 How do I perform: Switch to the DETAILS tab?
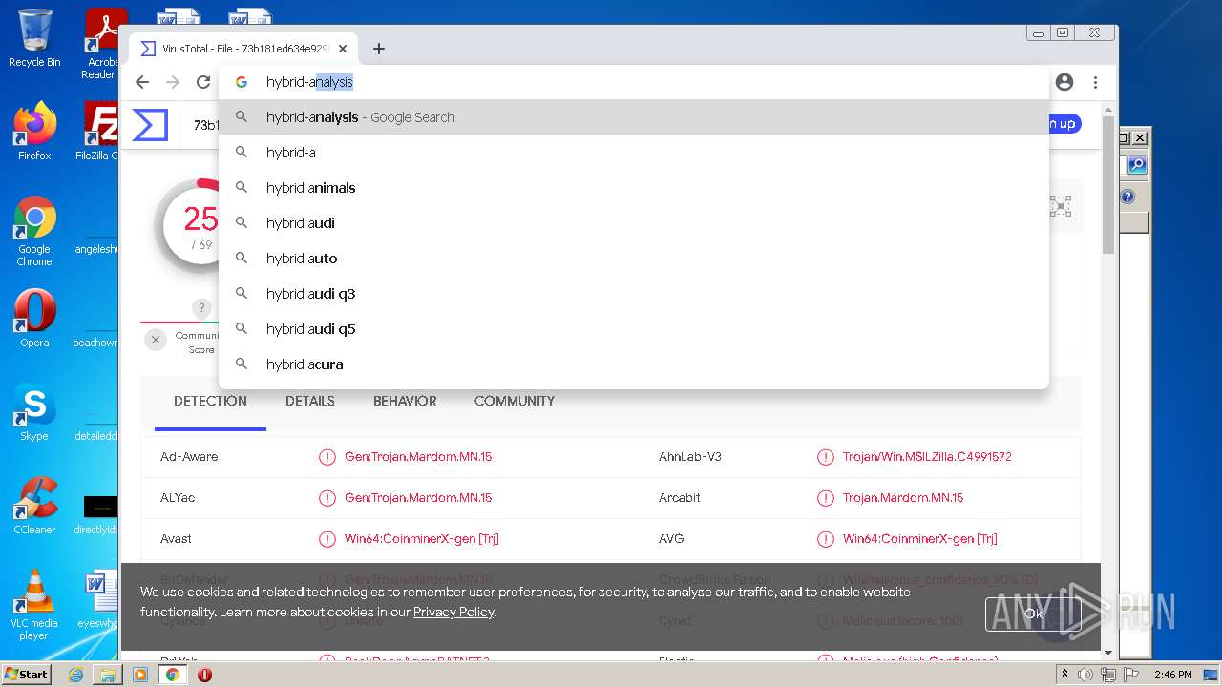(310, 401)
